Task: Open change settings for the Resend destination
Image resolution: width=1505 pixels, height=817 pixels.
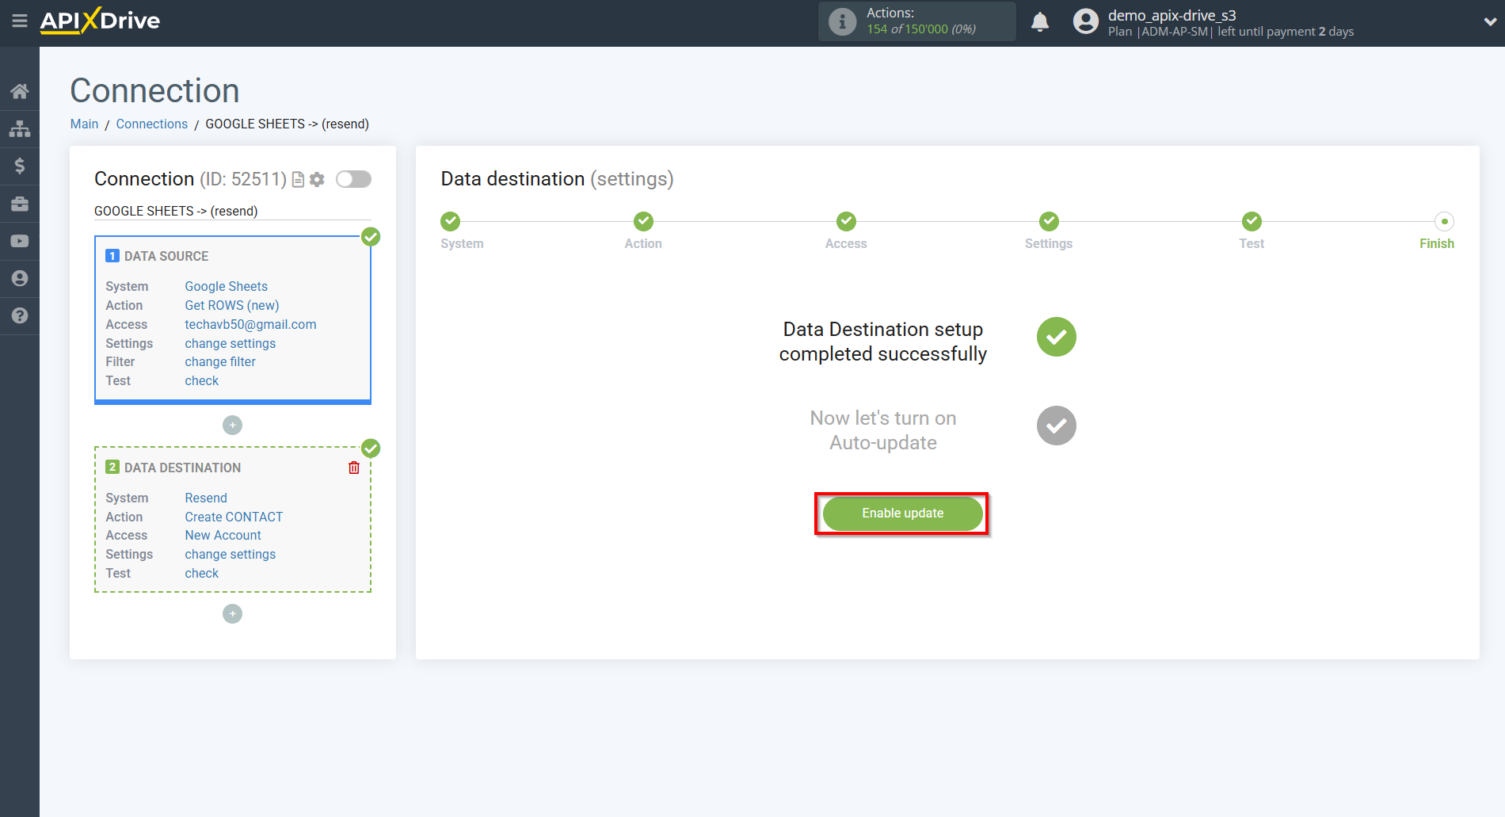Action: click(230, 554)
